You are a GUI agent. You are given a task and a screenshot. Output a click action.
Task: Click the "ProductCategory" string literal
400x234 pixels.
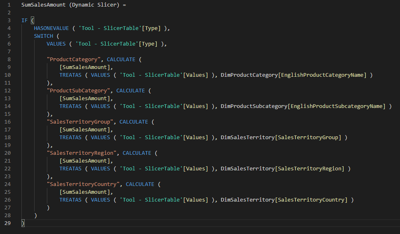pos(74,60)
